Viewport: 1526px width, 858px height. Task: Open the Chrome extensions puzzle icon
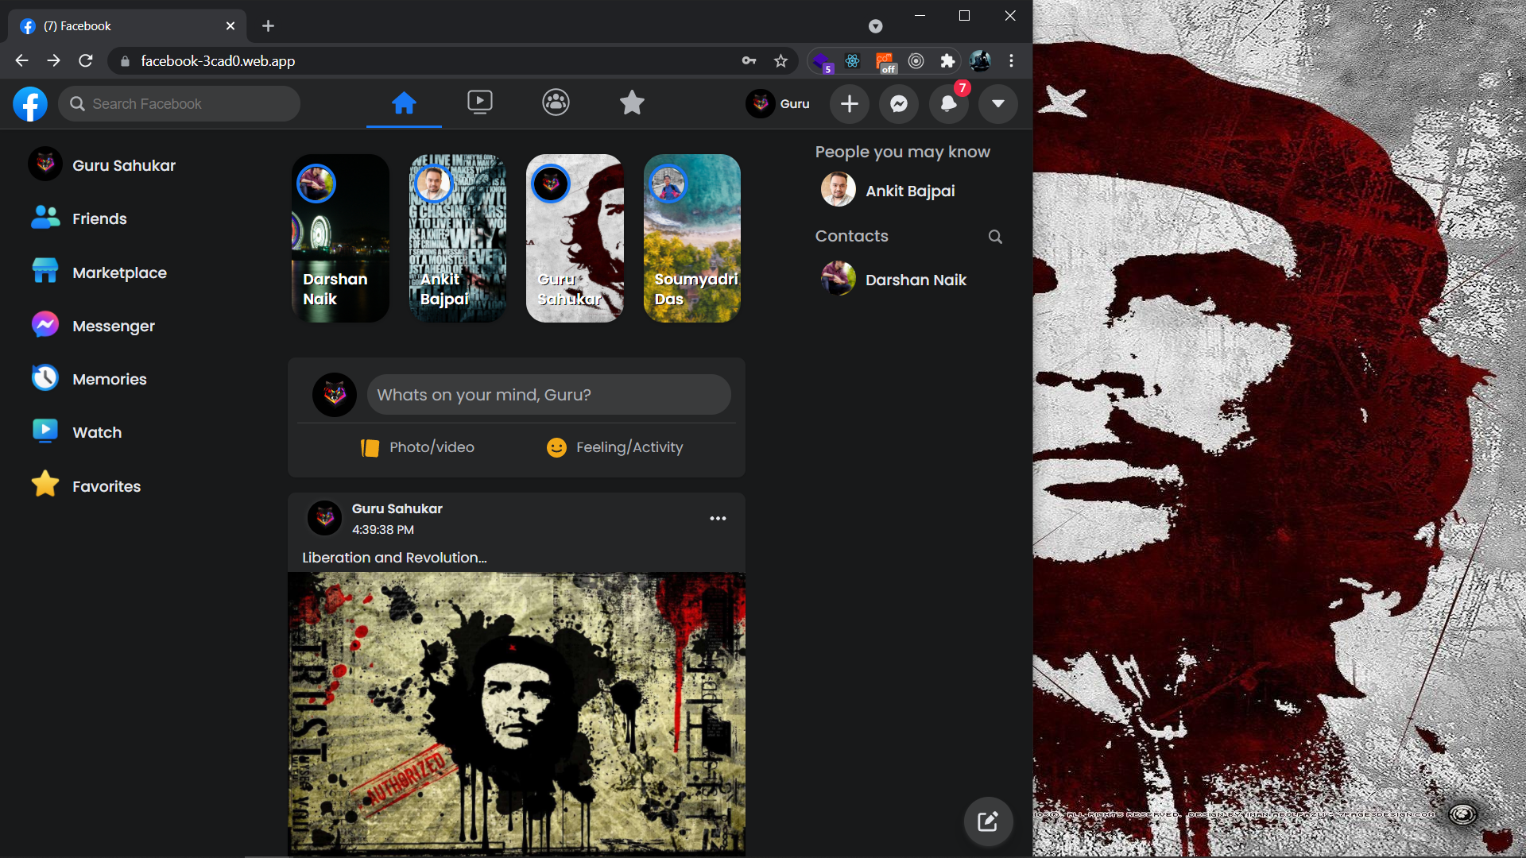click(x=947, y=60)
